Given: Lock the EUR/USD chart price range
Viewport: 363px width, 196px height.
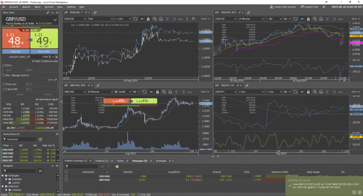Looking at the screenshot, I should [x=148, y=19].
